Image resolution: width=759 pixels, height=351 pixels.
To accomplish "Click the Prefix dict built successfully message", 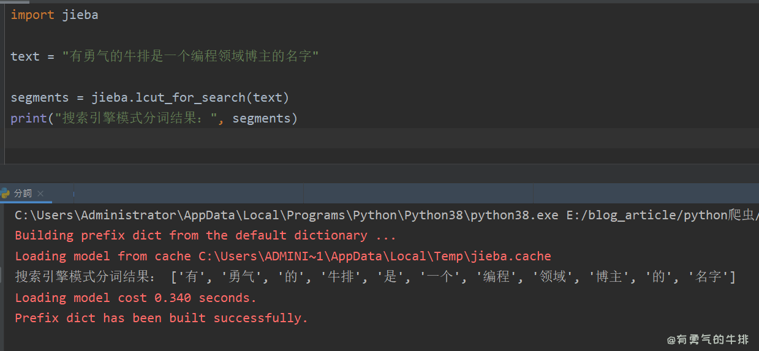I will (x=161, y=319).
